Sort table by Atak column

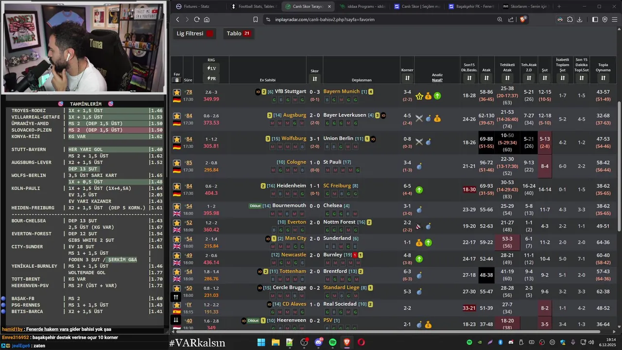[x=486, y=78]
